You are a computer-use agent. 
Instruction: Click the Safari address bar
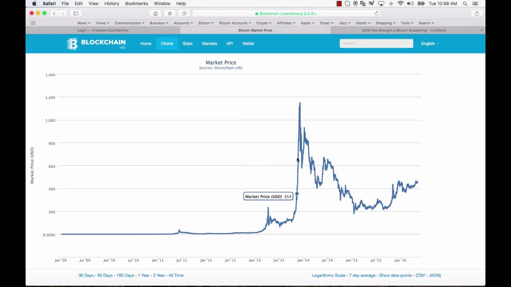pyautogui.click(x=286, y=14)
